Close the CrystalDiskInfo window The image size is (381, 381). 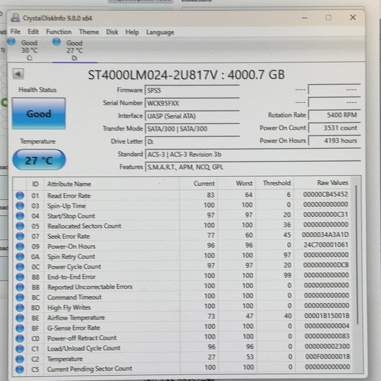point(353,17)
